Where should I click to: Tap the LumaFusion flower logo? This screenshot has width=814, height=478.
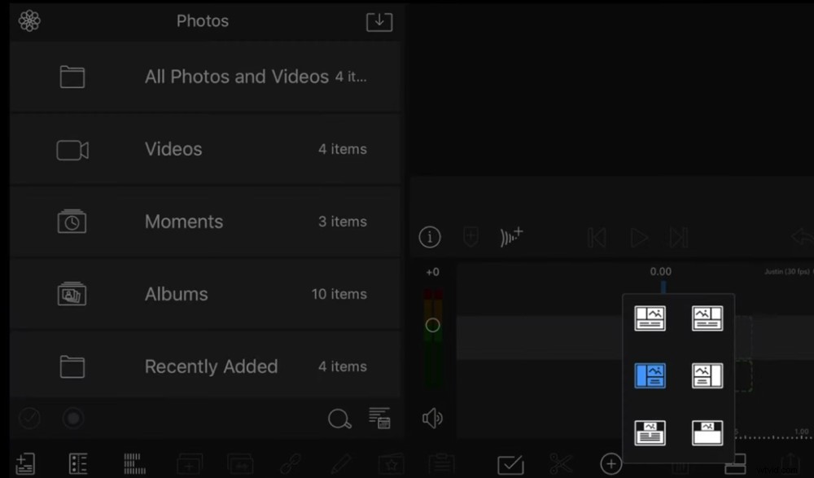(x=29, y=20)
